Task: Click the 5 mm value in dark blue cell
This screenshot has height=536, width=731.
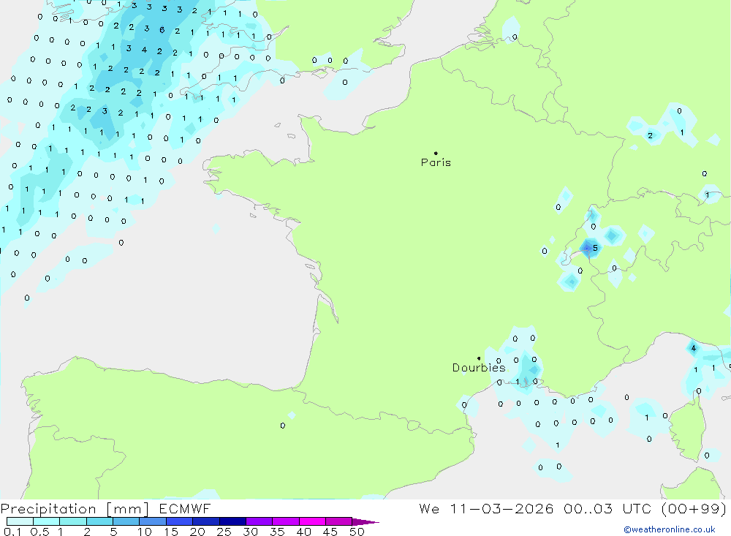Action: click(595, 248)
